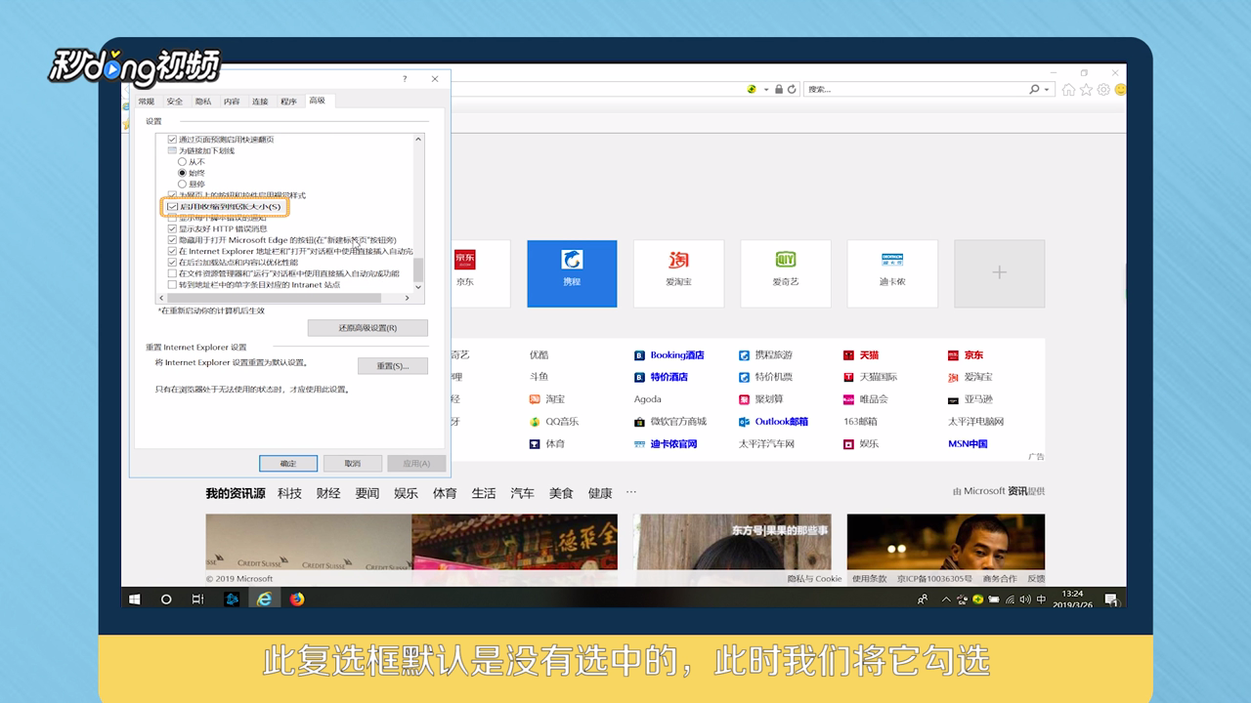Click the 搜索... input field
The width and height of the screenshot is (1251, 703).
[x=915, y=89]
